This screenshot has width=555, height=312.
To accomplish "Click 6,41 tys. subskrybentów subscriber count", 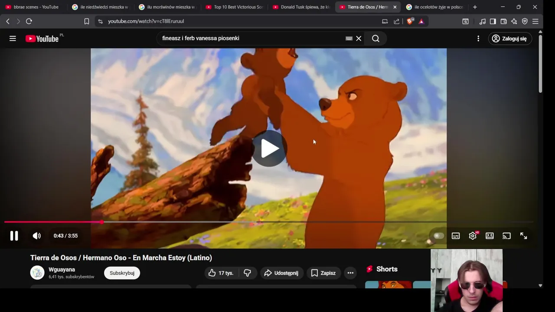I will click(x=71, y=277).
